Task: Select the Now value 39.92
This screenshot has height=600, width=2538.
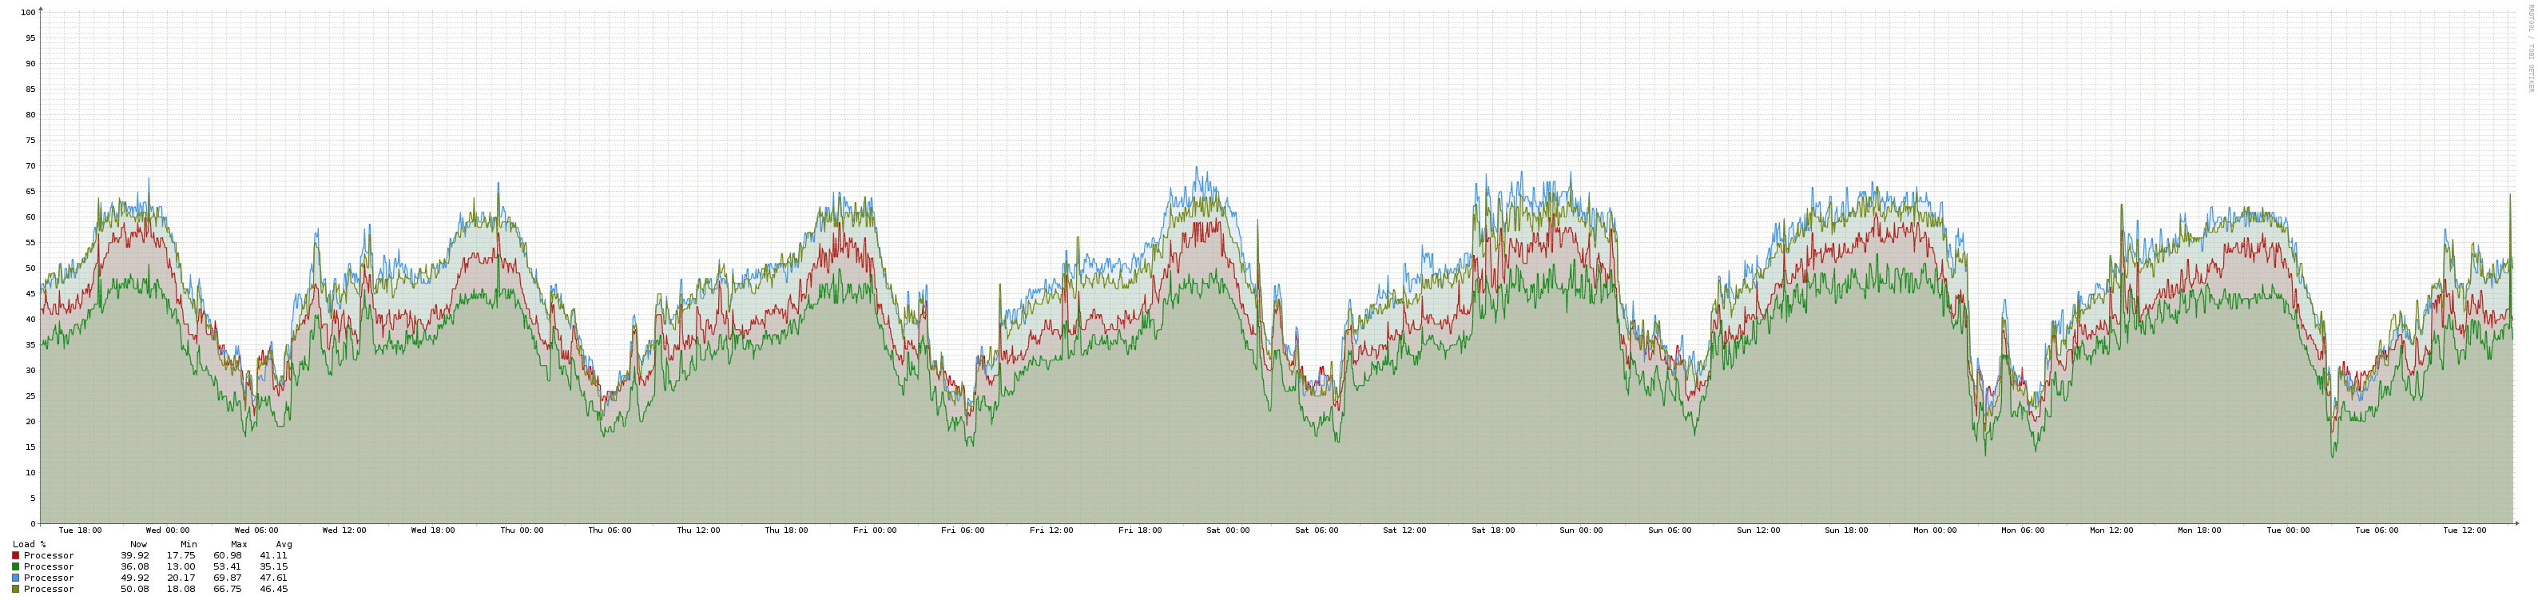Action: coord(135,556)
